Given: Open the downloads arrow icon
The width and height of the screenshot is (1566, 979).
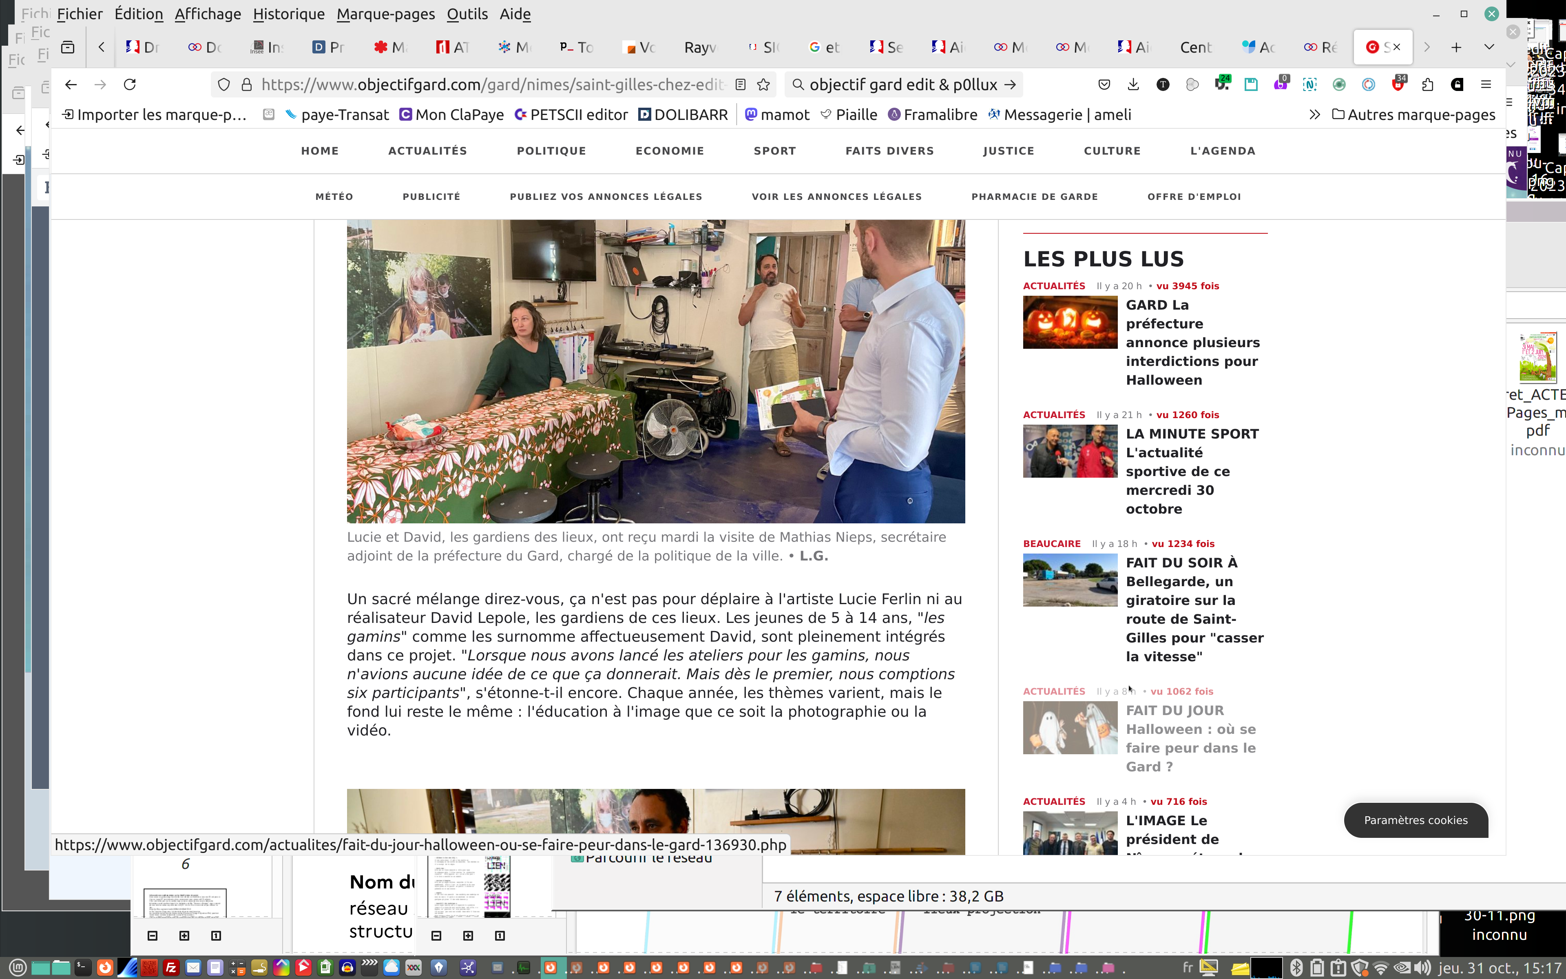Looking at the screenshot, I should pyautogui.click(x=1133, y=85).
